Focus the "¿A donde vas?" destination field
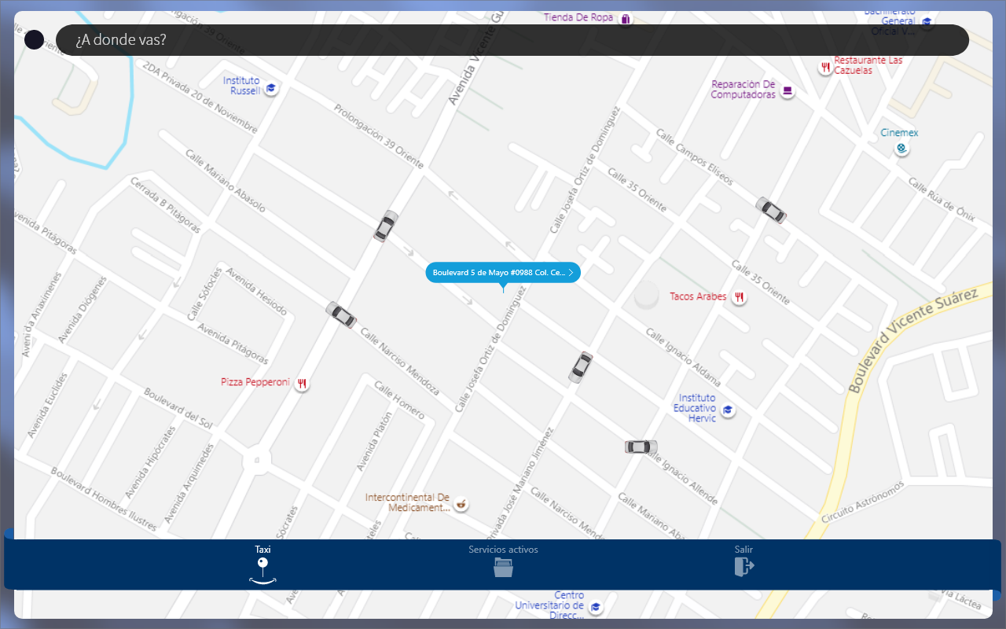This screenshot has width=1006, height=629. point(511,40)
